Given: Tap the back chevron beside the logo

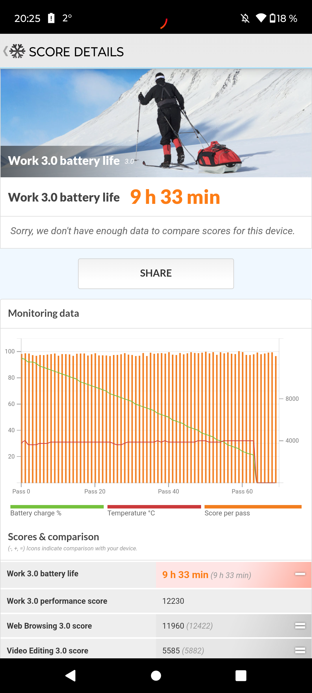Looking at the screenshot, I should click(5, 51).
